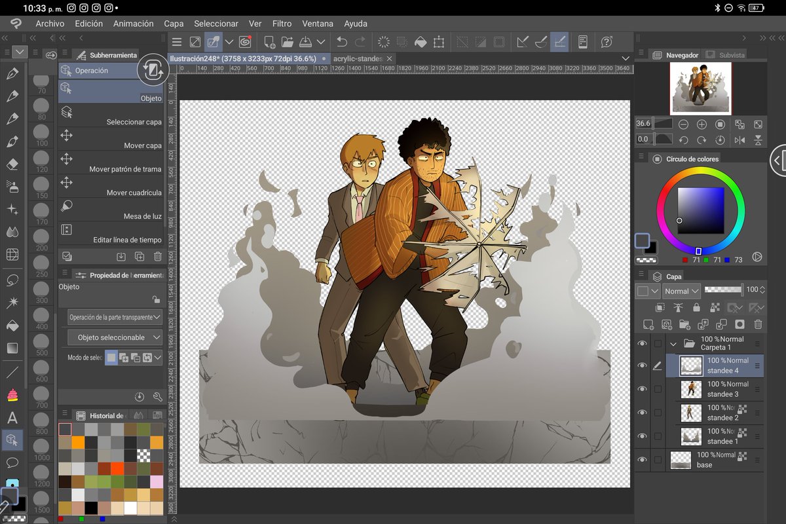
Task: Click the Create layer mask icon
Action: 739,324
